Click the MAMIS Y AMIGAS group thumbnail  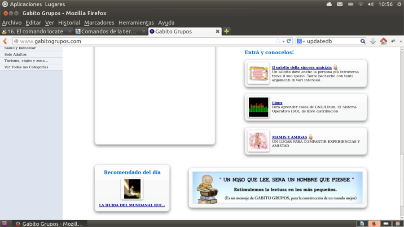[x=258, y=141]
